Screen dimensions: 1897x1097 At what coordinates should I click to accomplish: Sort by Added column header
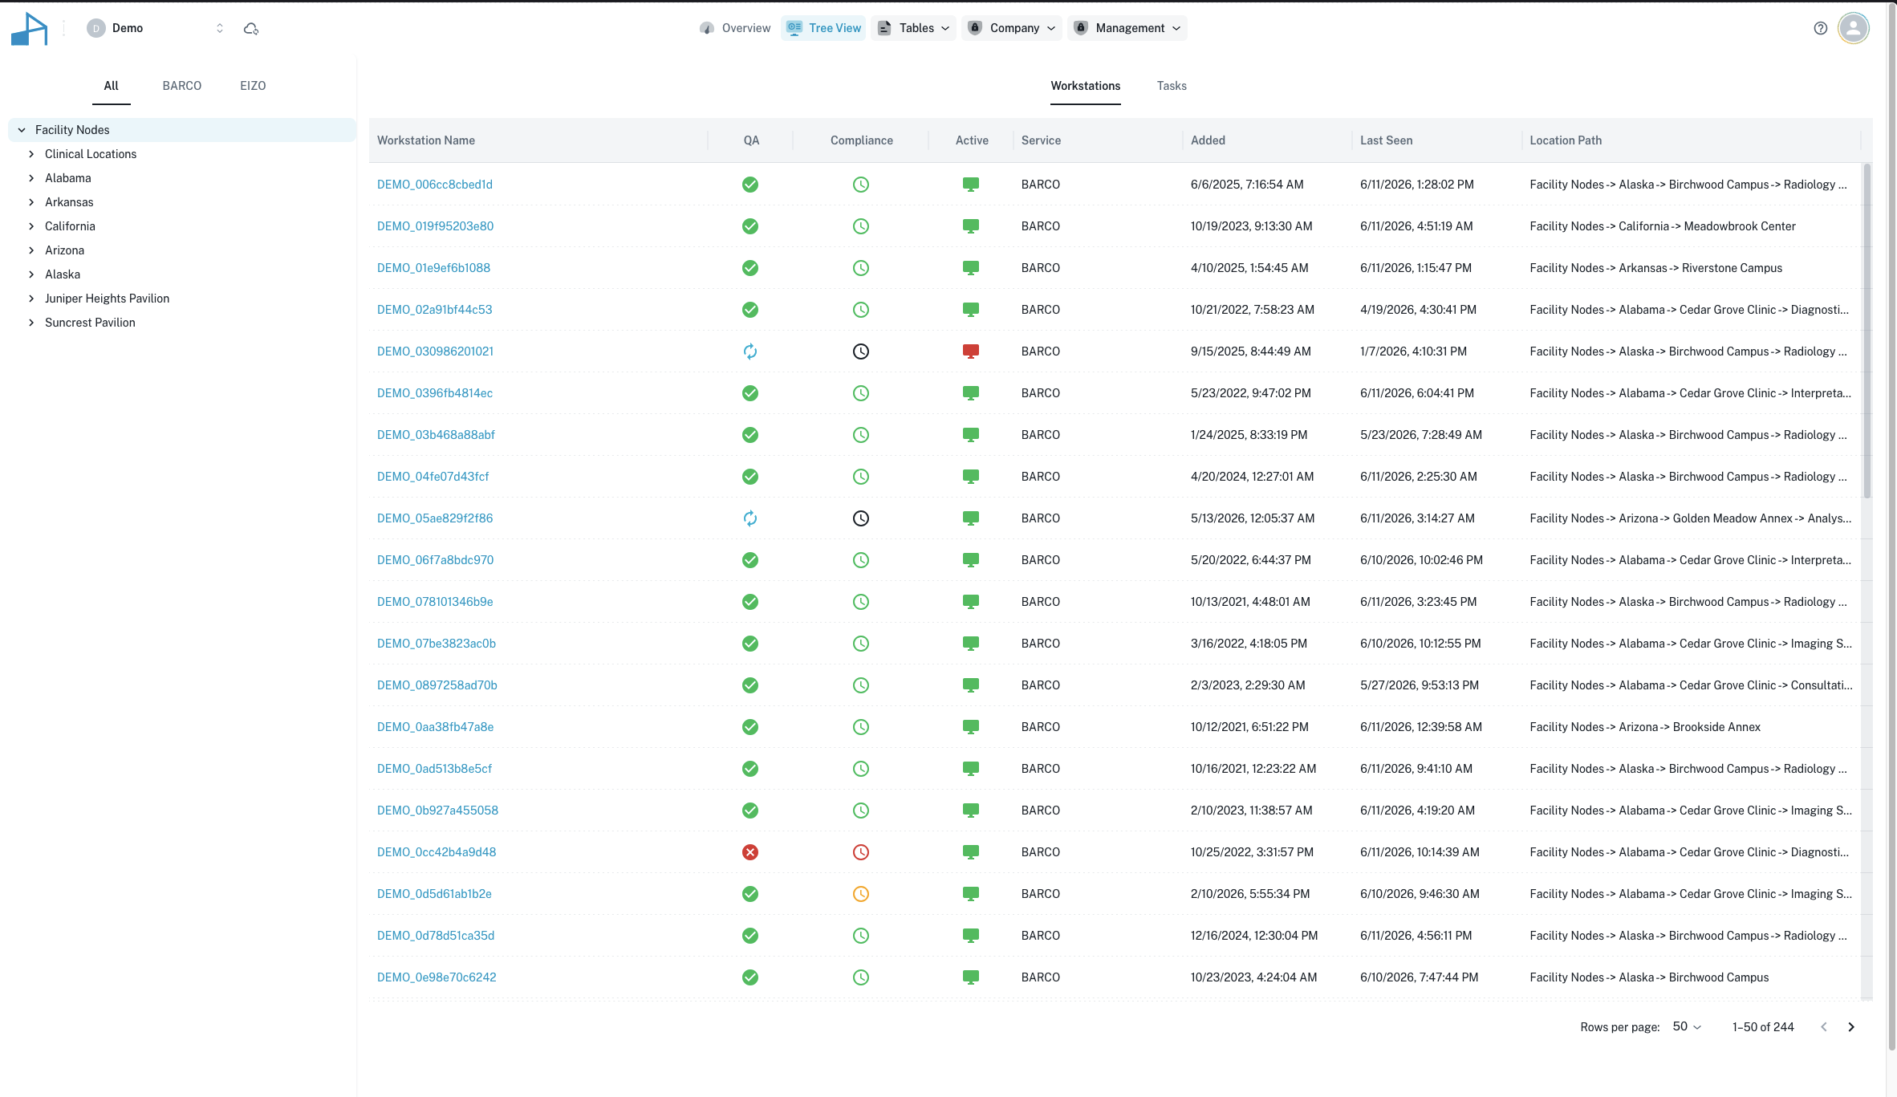[1208, 140]
